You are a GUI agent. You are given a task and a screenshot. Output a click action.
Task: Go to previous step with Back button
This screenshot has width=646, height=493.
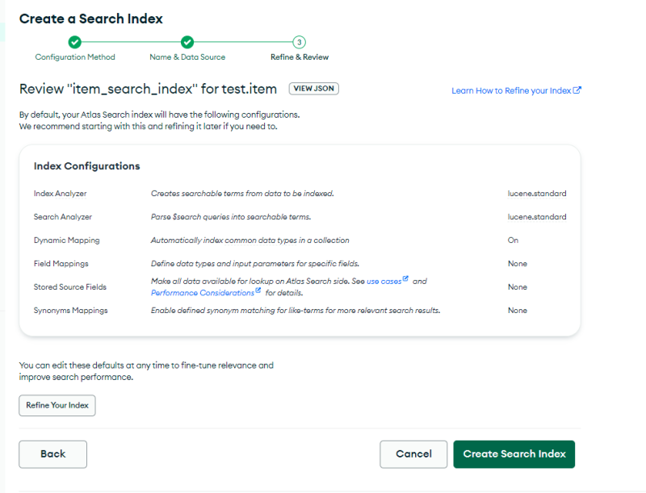pyautogui.click(x=52, y=454)
